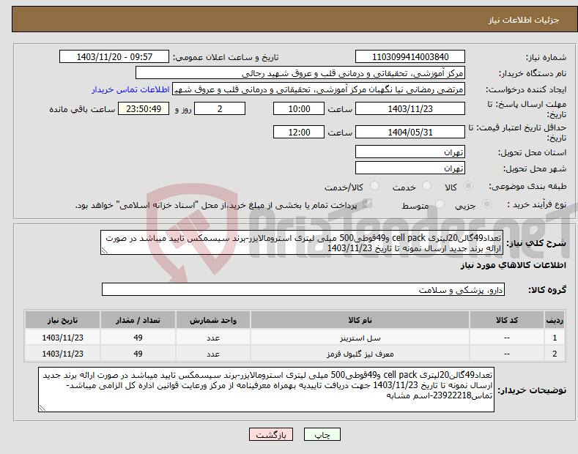Viewport: 578px width, 454px height.
Task: Click the buyer notes textarea
Action: (x=266, y=390)
